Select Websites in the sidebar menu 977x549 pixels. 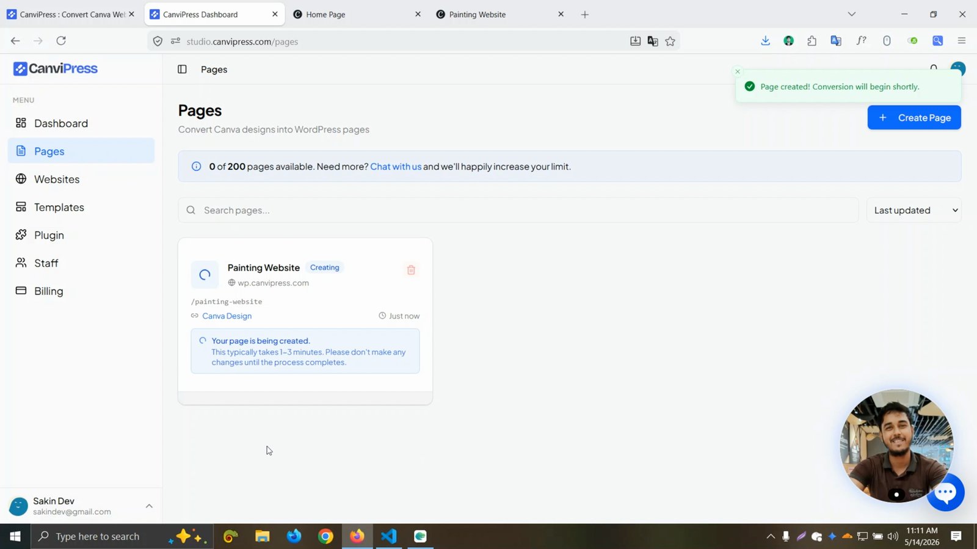(x=81, y=180)
